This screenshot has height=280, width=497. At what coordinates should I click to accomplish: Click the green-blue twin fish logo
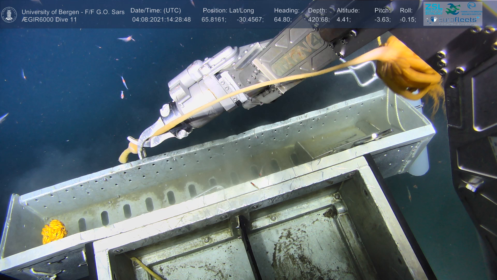tap(453, 9)
